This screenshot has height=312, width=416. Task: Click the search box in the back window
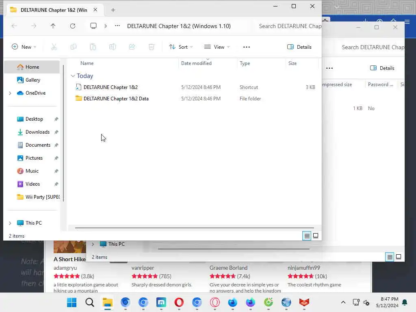tap(373, 47)
